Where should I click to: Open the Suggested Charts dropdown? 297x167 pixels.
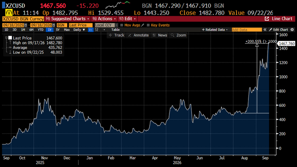[x=67, y=19]
